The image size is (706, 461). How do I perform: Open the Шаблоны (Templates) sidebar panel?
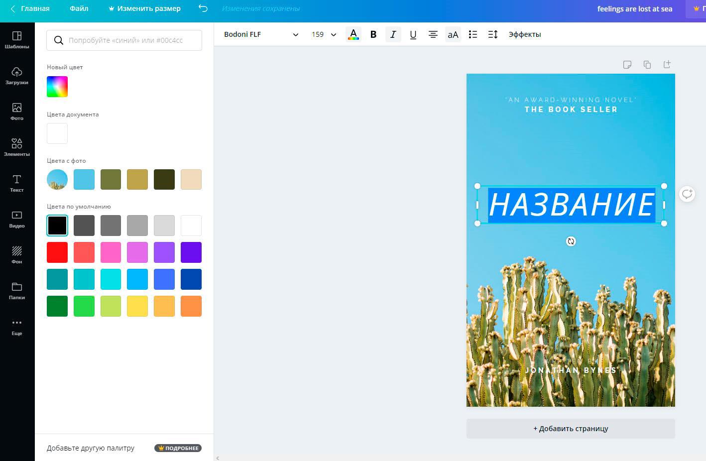coord(17,40)
